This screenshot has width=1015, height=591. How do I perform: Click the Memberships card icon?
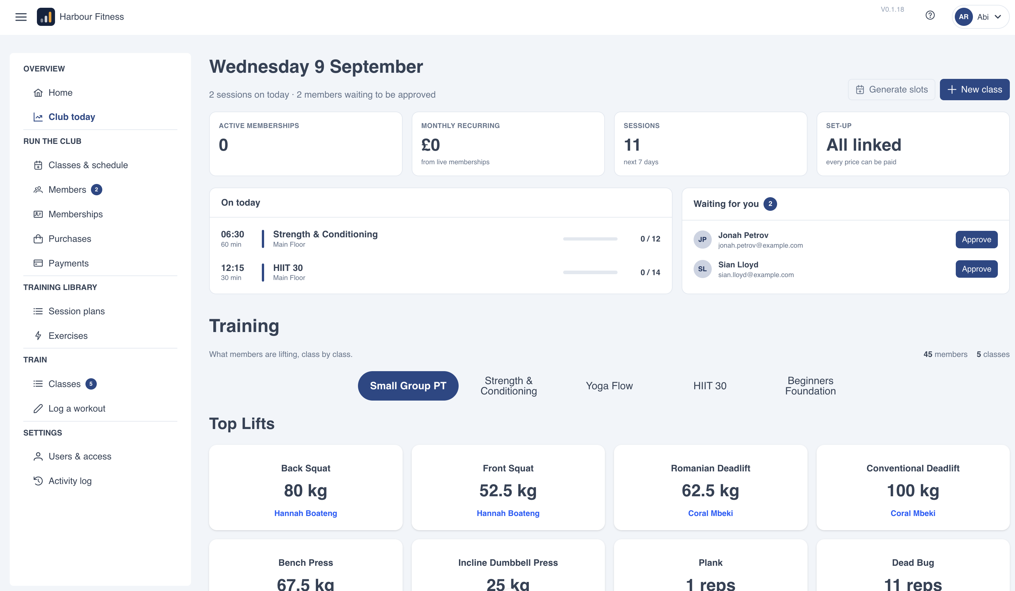38,214
